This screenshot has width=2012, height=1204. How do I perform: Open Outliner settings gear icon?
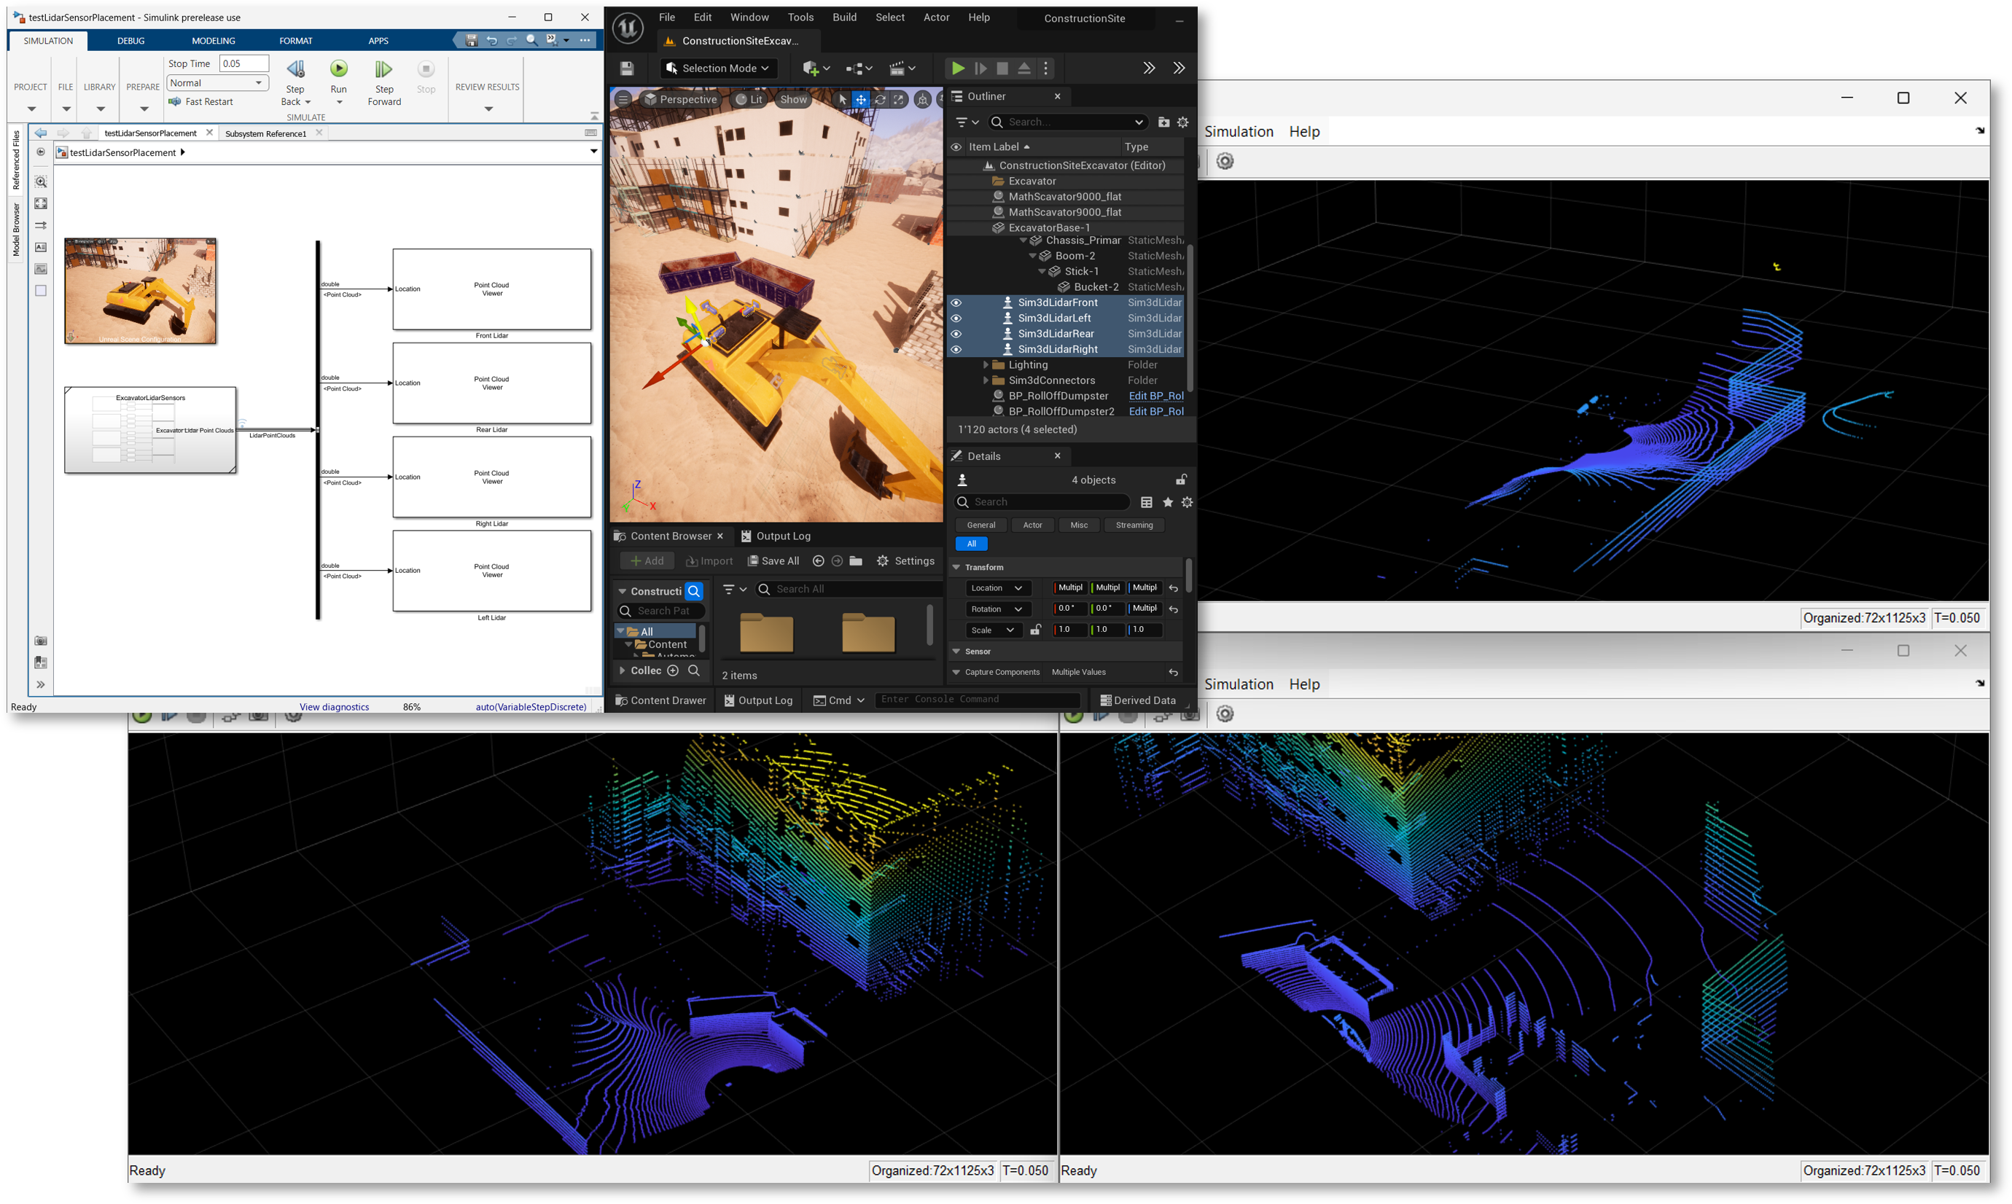coord(1183,122)
